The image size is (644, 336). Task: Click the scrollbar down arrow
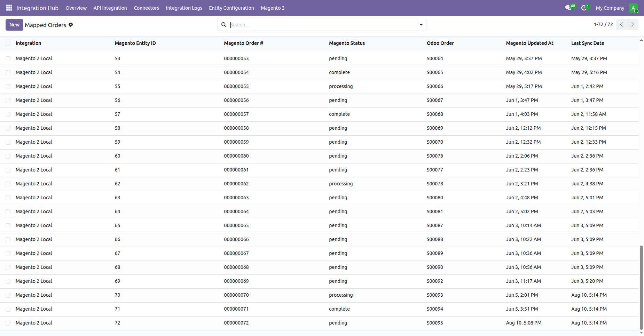coord(641,333)
